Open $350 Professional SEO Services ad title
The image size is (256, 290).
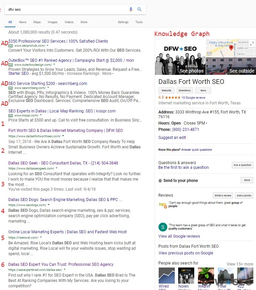click(x=58, y=41)
